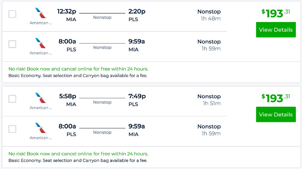
Task: Click free cancellation notice on first card
Action: click(x=78, y=69)
